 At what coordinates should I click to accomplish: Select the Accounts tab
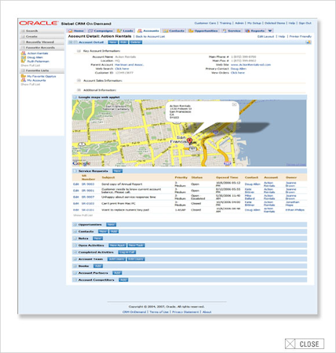click(x=148, y=31)
